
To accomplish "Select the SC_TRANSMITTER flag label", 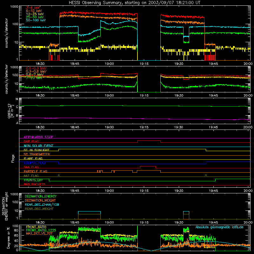I will click(x=37, y=154).
